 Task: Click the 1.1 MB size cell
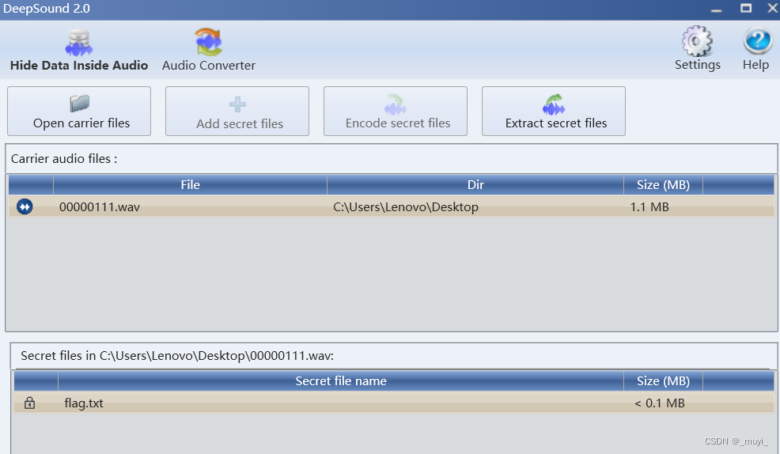click(x=649, y=207)
